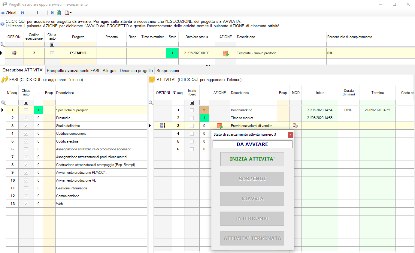Screen dimensions: 415x253
Task: Click the green refresh icon in the toolbar
Action: [59, 13]
